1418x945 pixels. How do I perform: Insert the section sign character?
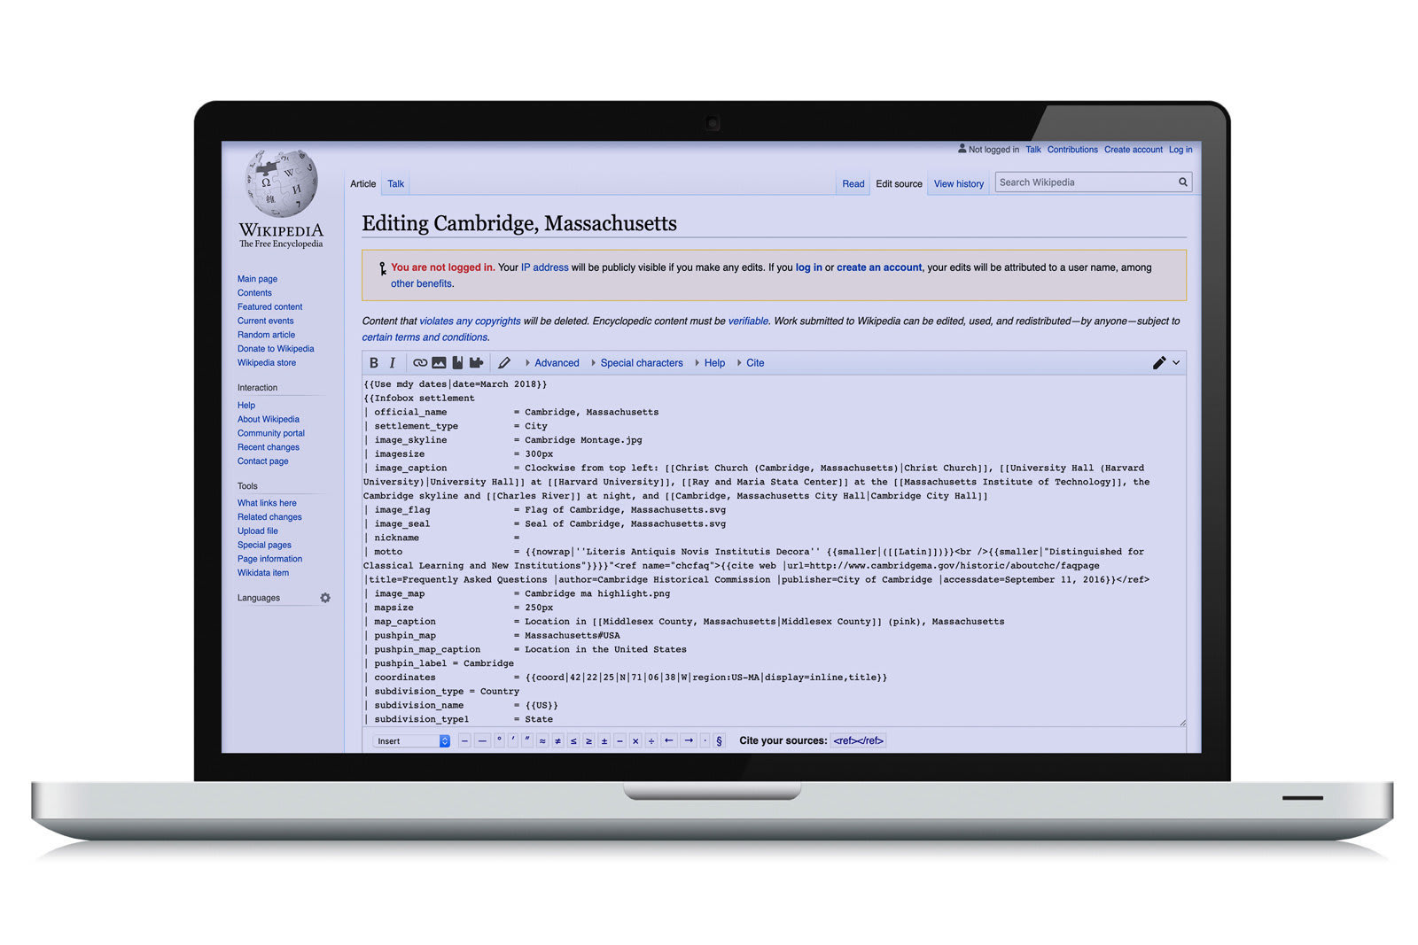719,741
